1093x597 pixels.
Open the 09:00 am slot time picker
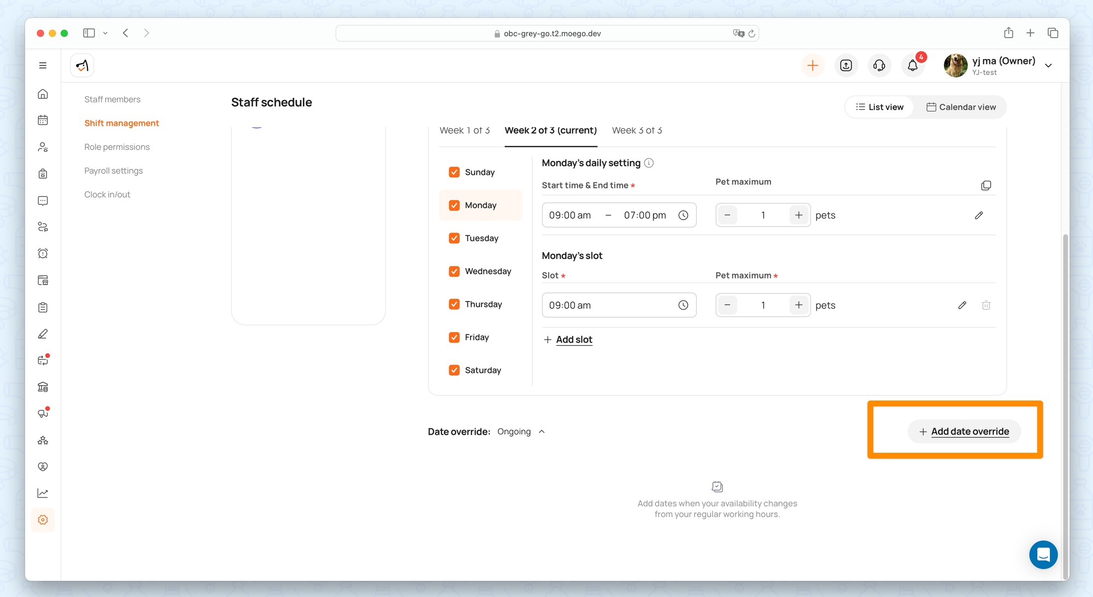[x=683, y=305]
